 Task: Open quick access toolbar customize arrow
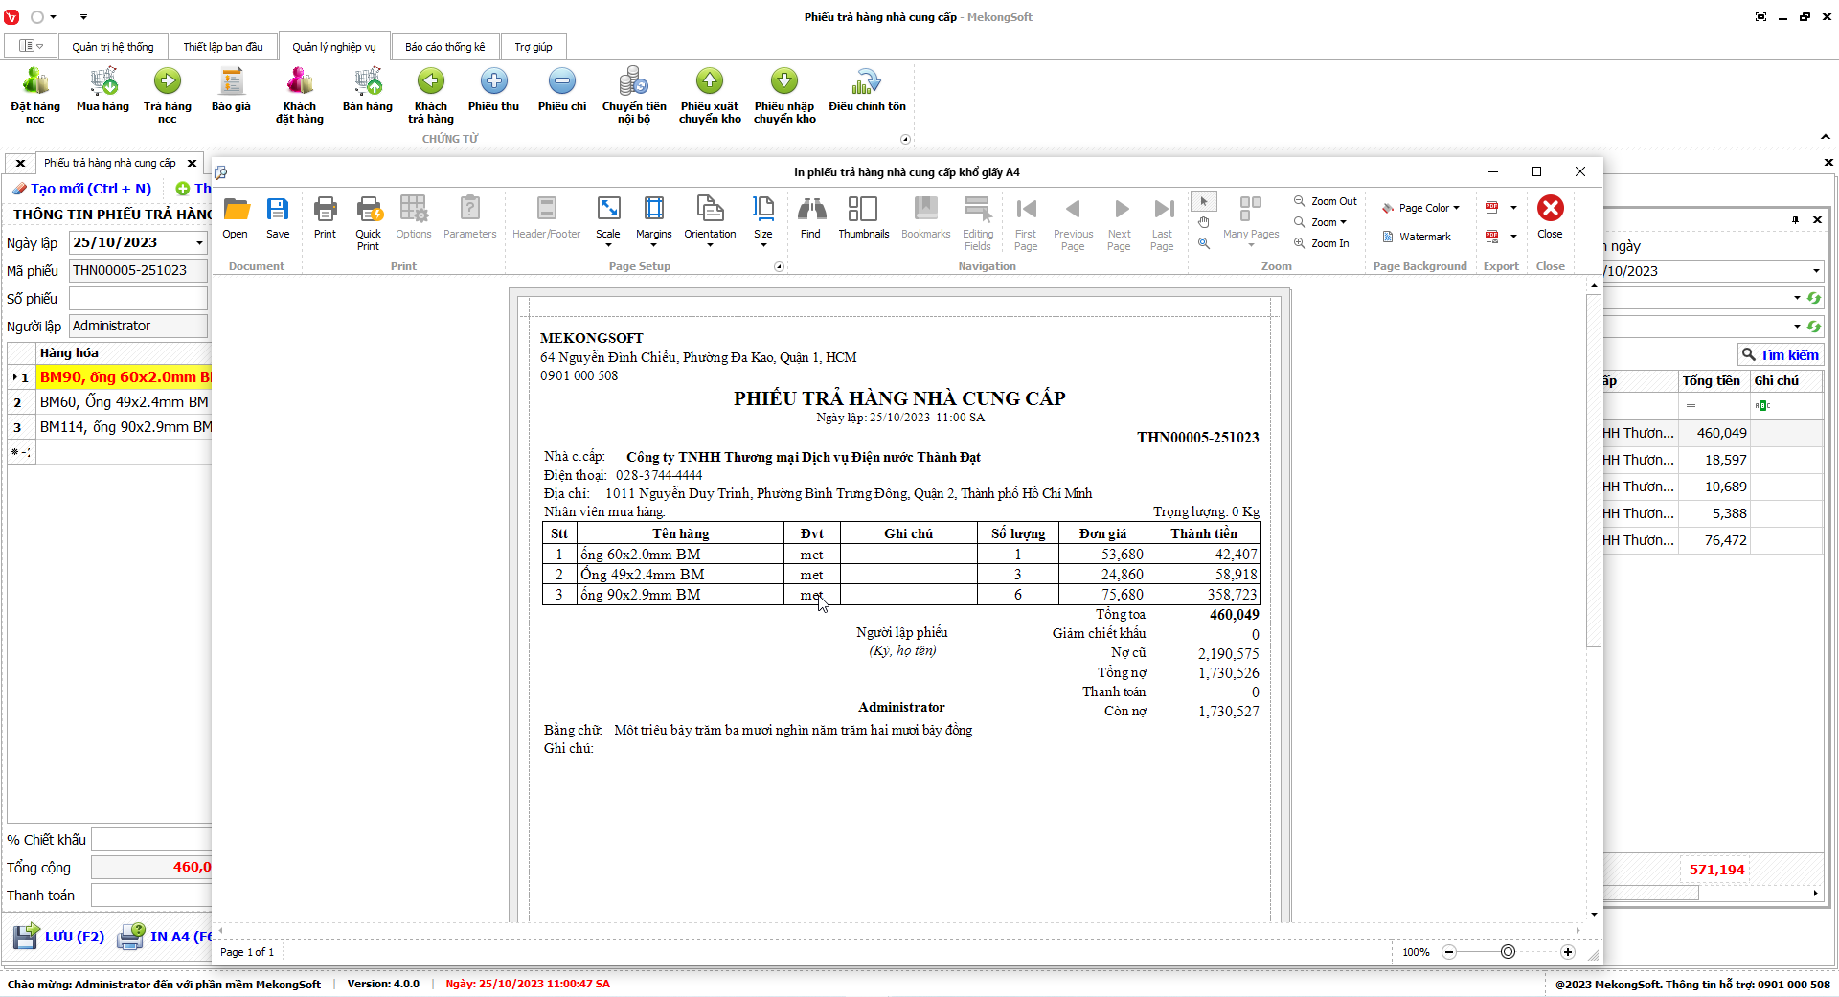coord(83,17)
